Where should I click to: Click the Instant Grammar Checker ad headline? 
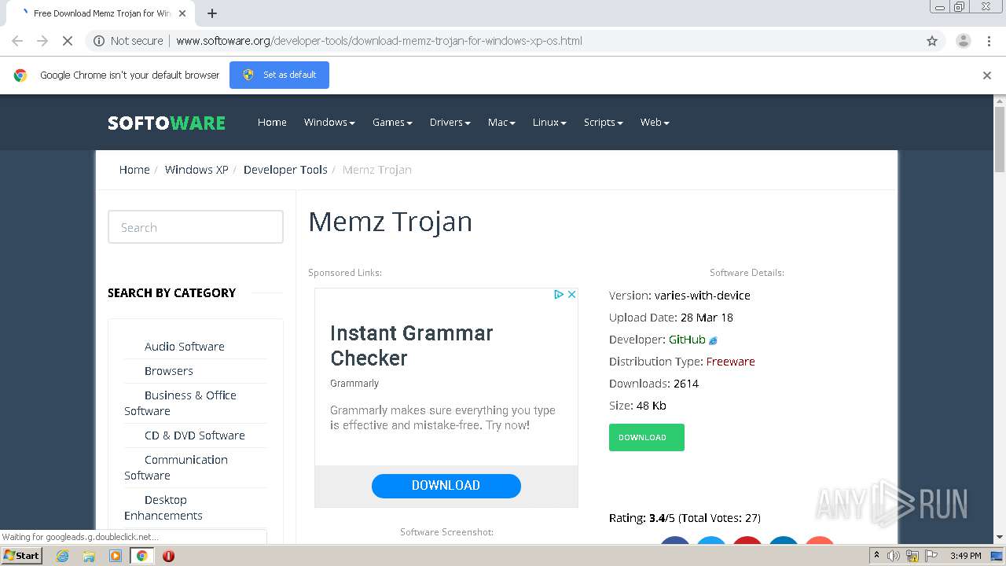pyautogui.click(x=412, y=345)
